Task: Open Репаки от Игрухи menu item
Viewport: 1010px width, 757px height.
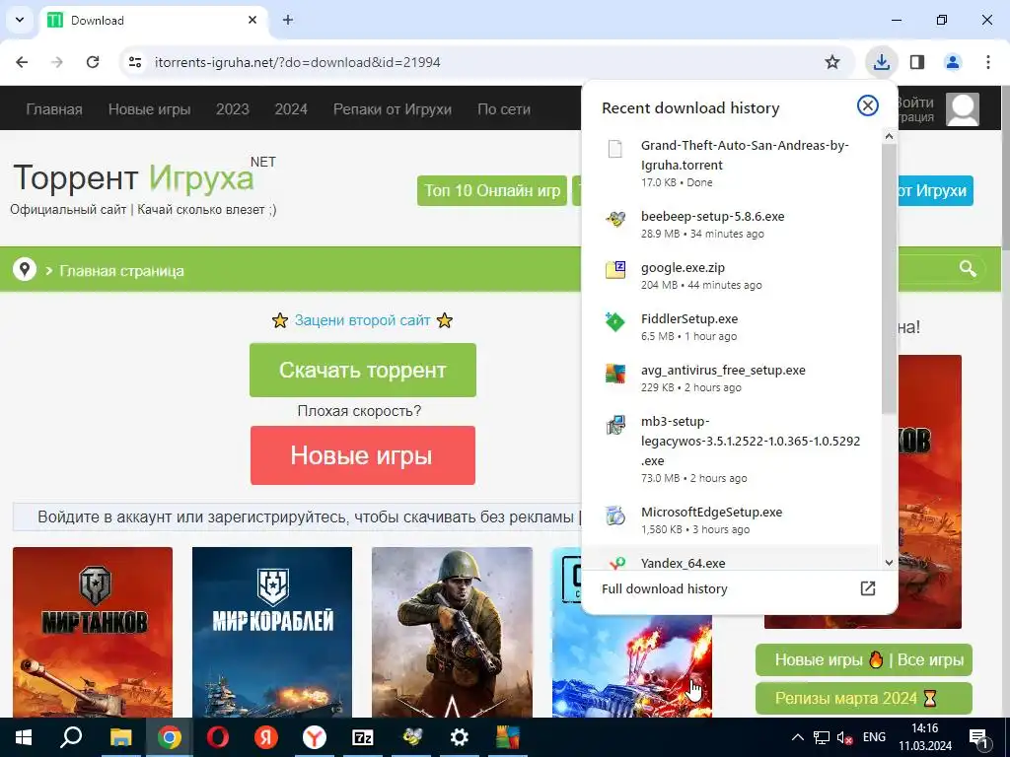Action: (x=393, y=109)
